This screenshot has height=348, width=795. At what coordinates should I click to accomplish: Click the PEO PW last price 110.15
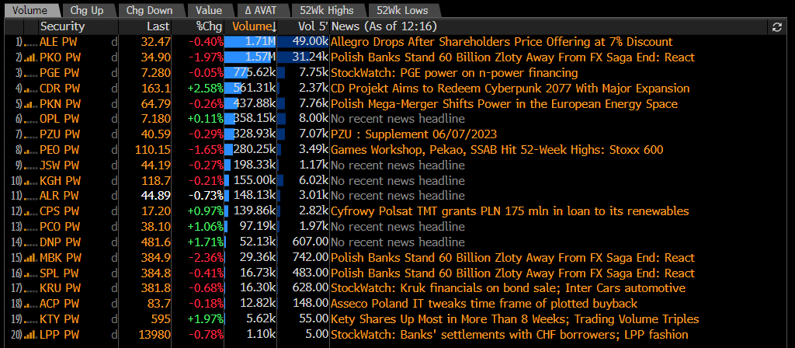153,150
